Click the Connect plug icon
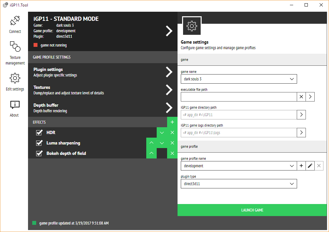The height and width of the screenshot is (232, 329). 15,22
